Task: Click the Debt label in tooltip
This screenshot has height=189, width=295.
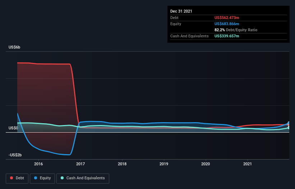Action: click(x=174, y=18)
